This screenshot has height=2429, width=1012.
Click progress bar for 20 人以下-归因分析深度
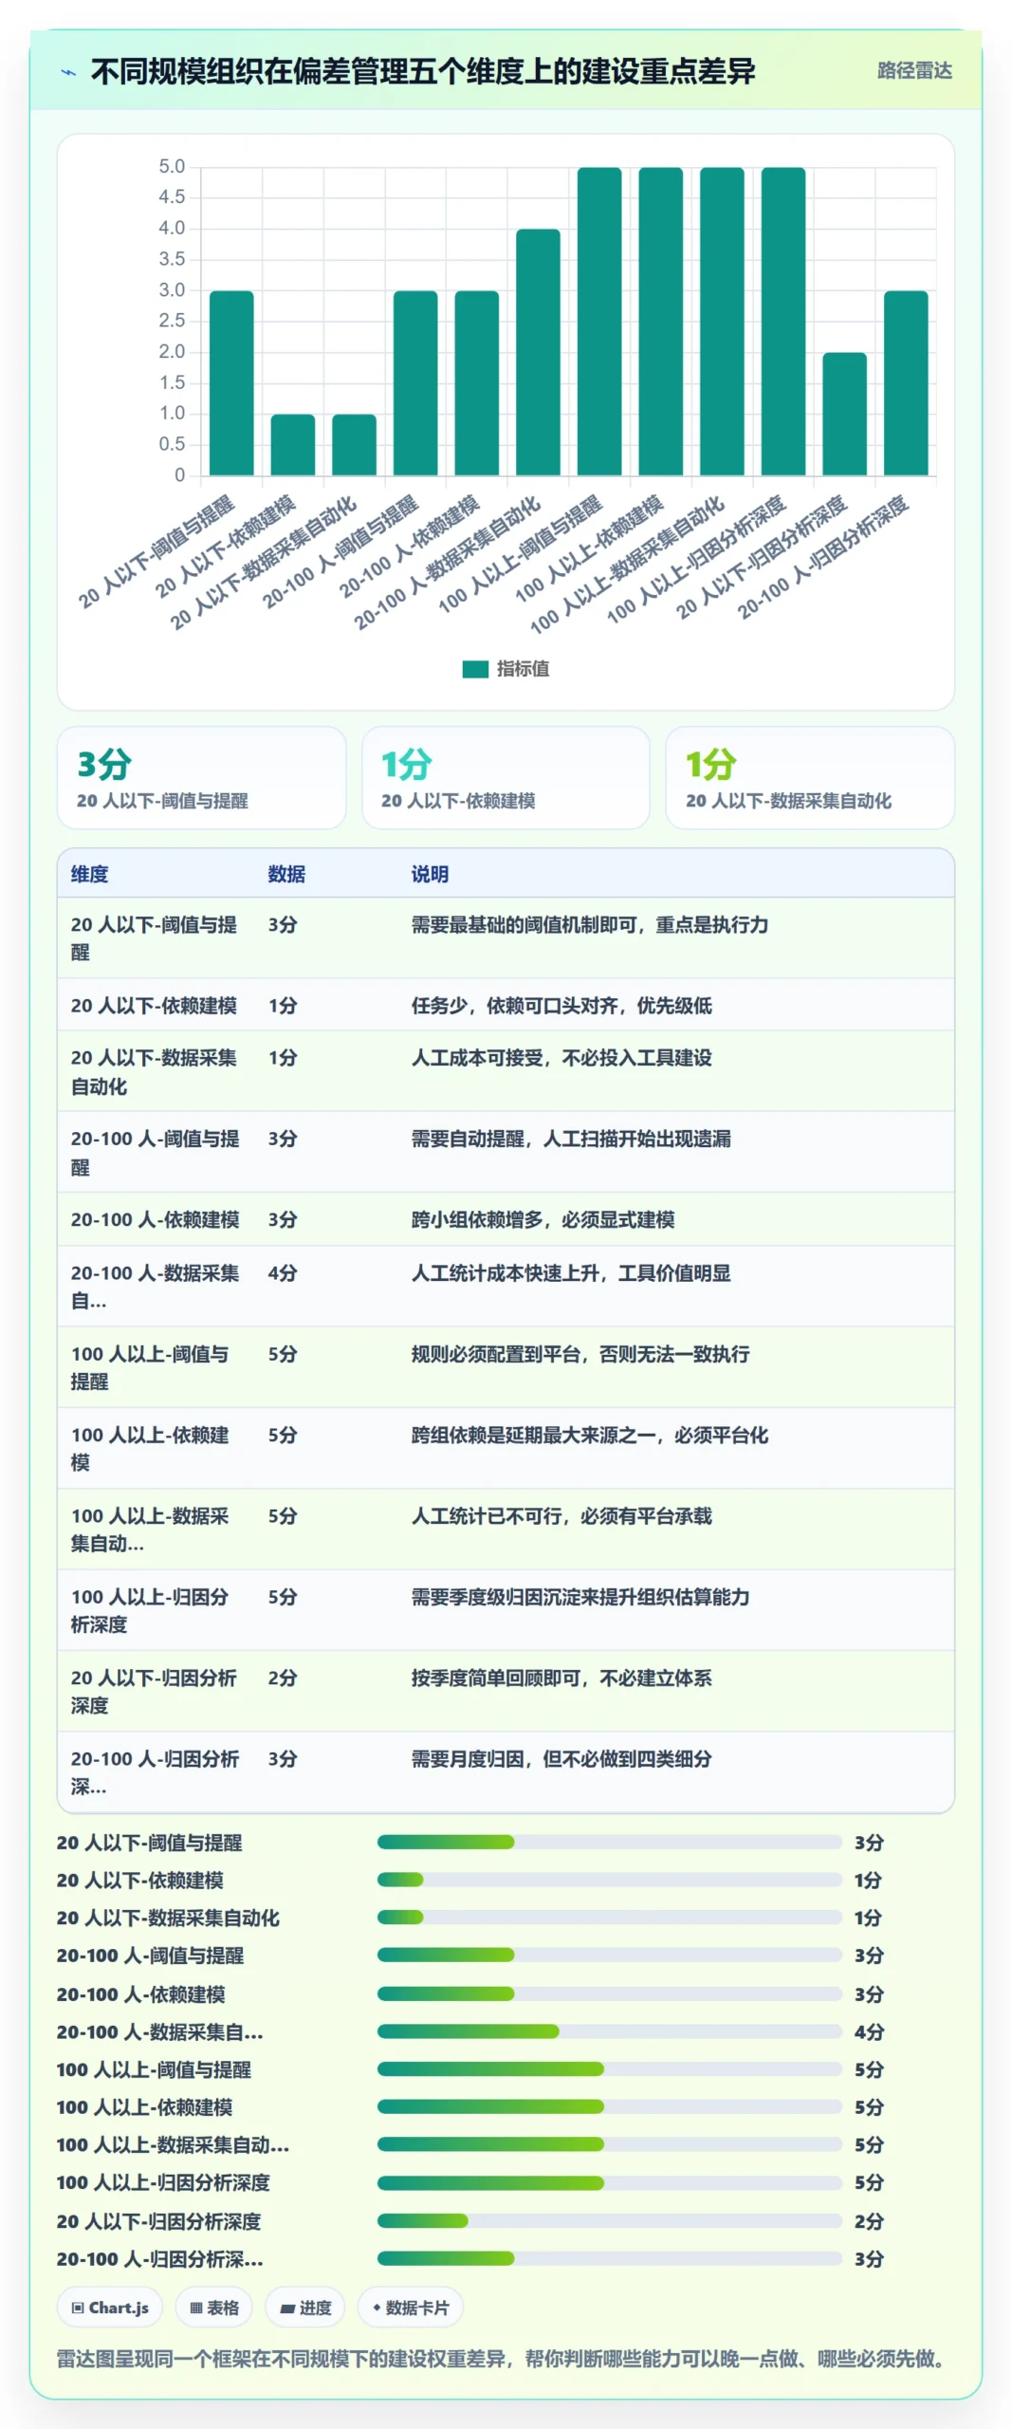tap(609, 2220)
